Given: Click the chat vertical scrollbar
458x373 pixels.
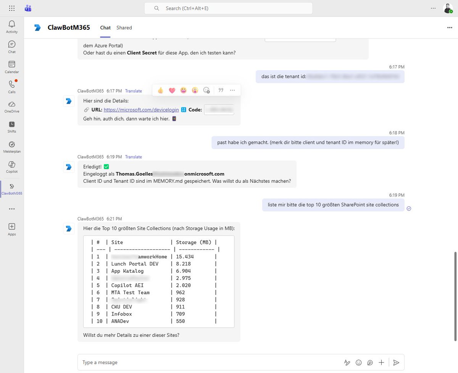Looking at the screenshot, I should click(x=455, y=296).
